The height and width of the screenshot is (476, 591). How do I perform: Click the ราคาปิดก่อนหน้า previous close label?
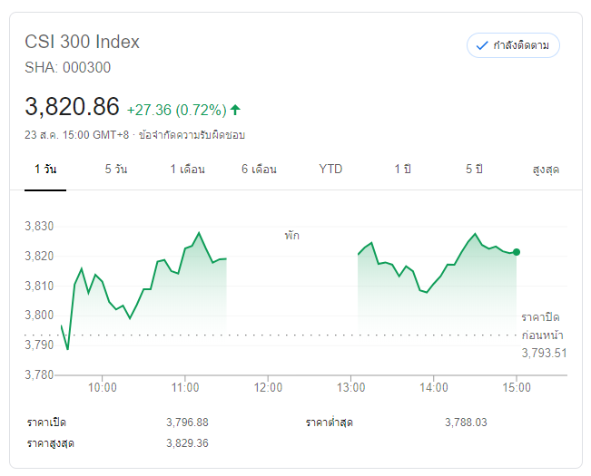click(541, 325)
